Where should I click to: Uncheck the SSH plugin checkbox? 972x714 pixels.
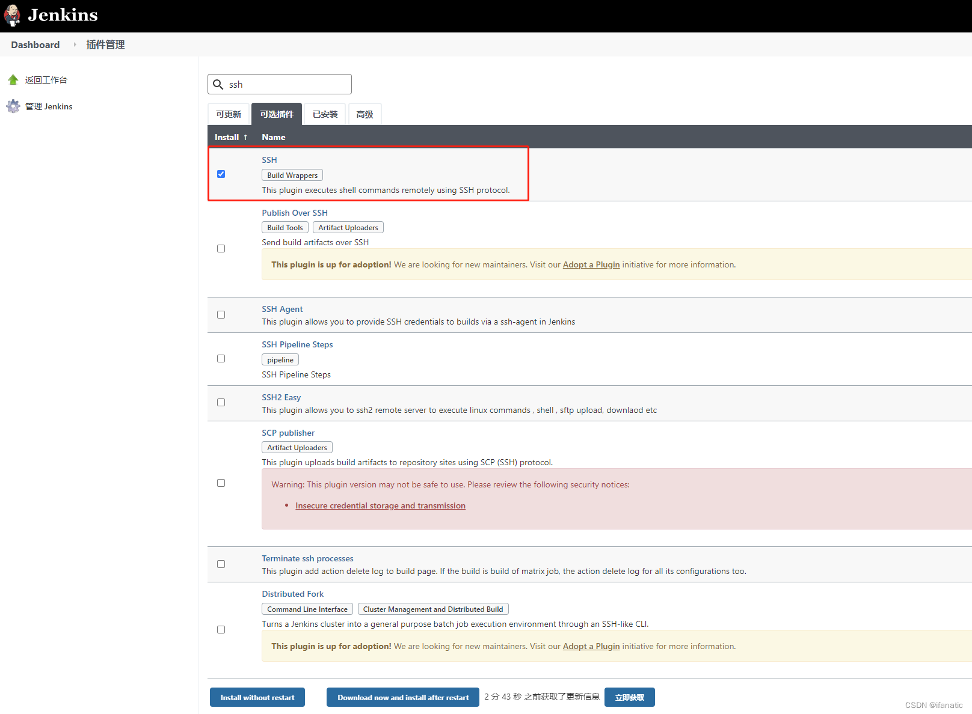pos(221,174)
